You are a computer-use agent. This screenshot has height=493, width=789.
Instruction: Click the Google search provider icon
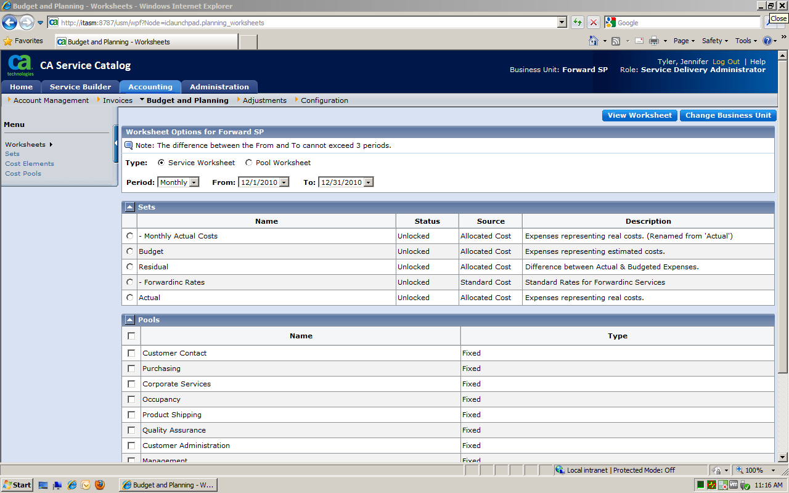(x=611, y=23)
